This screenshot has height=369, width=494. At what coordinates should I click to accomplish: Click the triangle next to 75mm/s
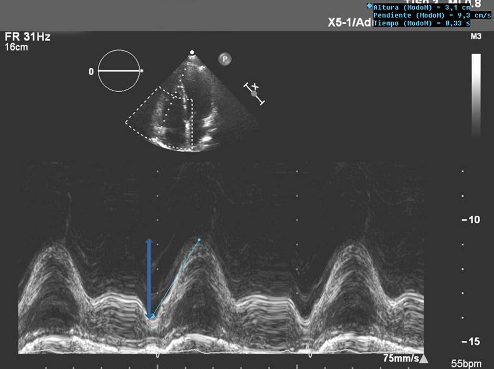(x=423, y=359)
